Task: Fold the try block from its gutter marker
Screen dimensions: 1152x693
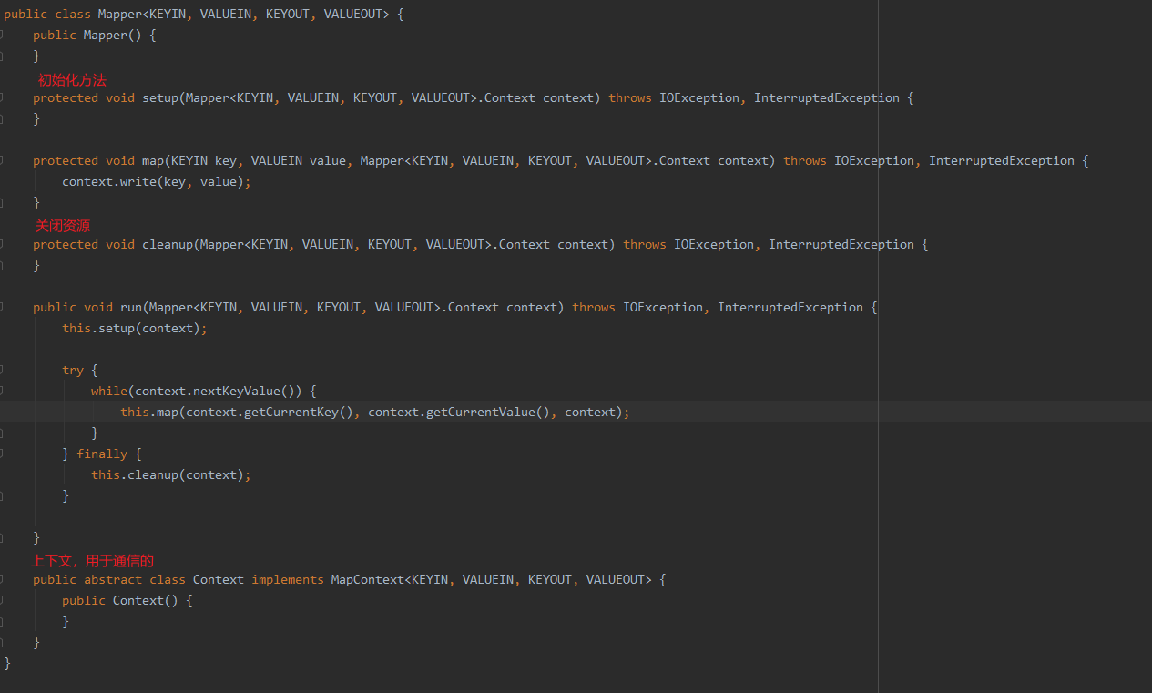Action: pyautogui.click(x=2, y=370)
